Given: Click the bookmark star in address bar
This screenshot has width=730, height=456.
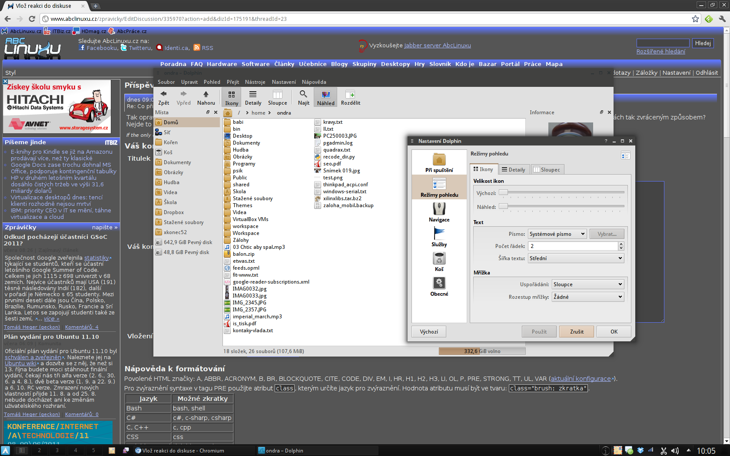Looking at the screenshot, I should [695, 19].
